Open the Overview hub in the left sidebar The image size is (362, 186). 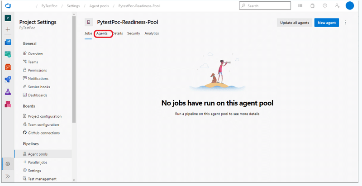tap(8, 42)
